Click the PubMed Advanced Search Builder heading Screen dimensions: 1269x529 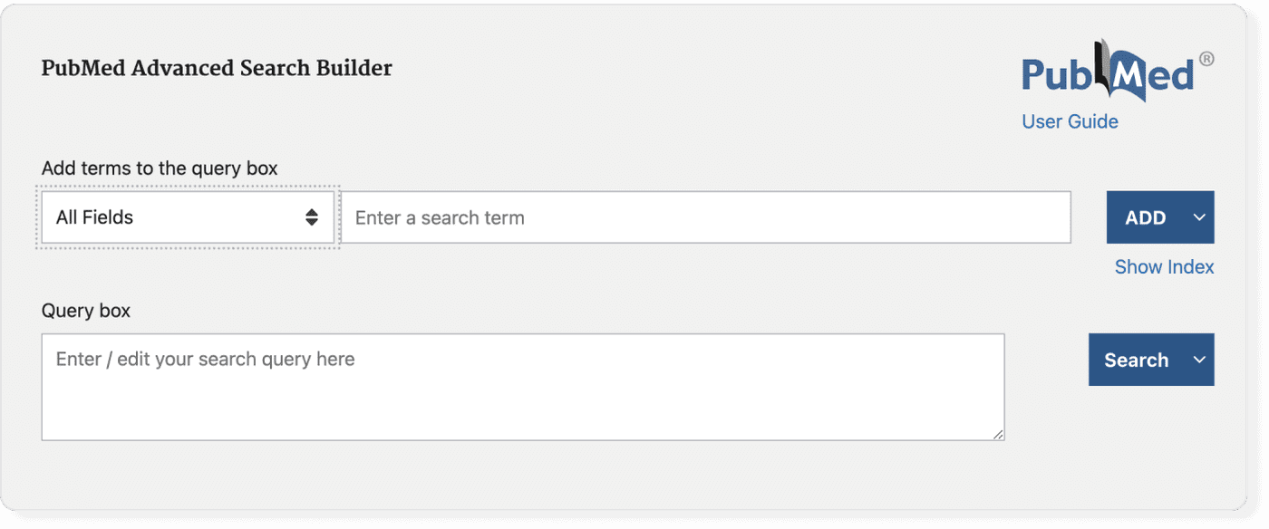click(216, 68)
